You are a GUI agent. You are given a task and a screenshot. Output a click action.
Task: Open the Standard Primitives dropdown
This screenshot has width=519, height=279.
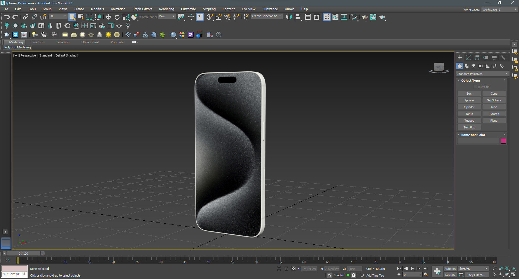(483, 74)
